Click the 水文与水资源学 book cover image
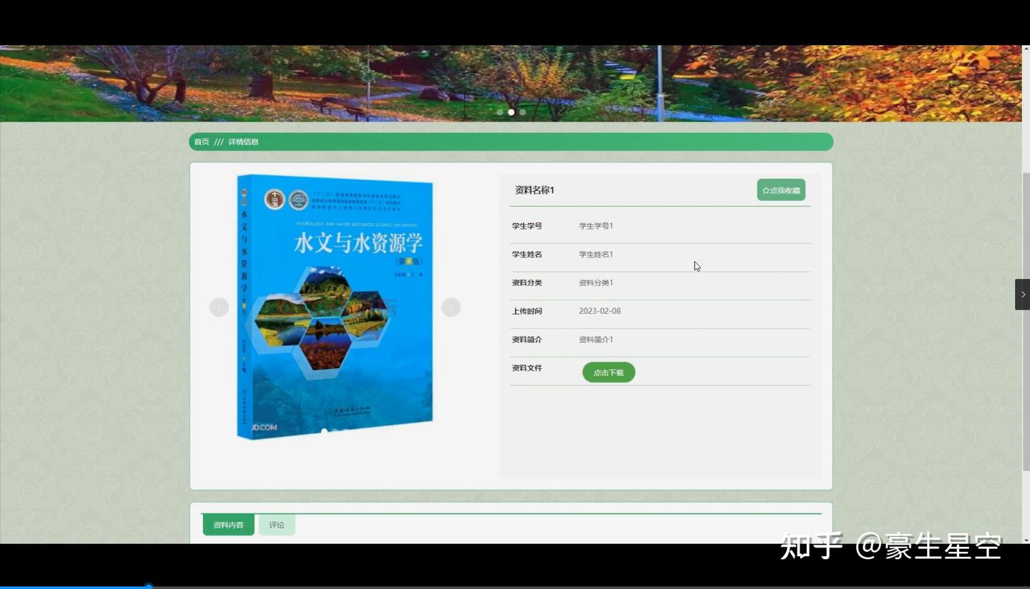Viewport: 1030px width, 589px height. click(x=335, y=307)
